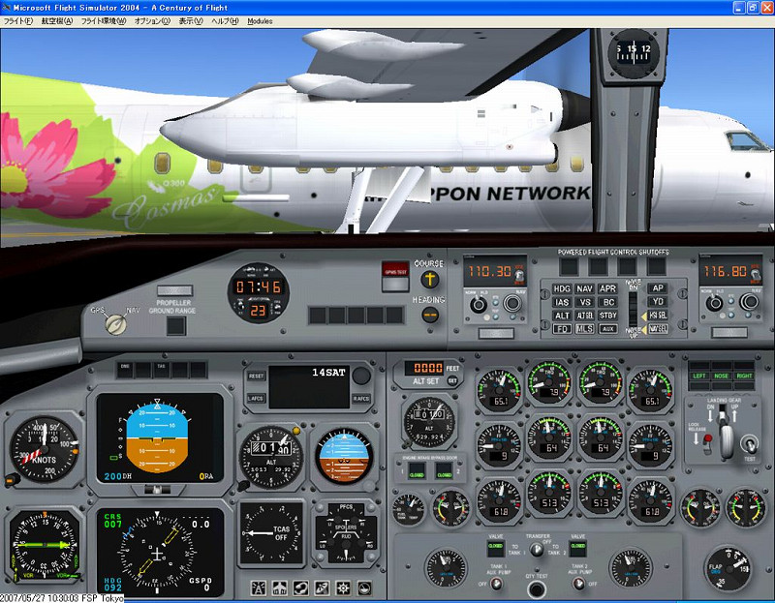The height and width of the screenshot is (603, 775).
Task: Turn right radio NORM/HLD mode knob
Action: pyautogui.click(x=714, y=303)
